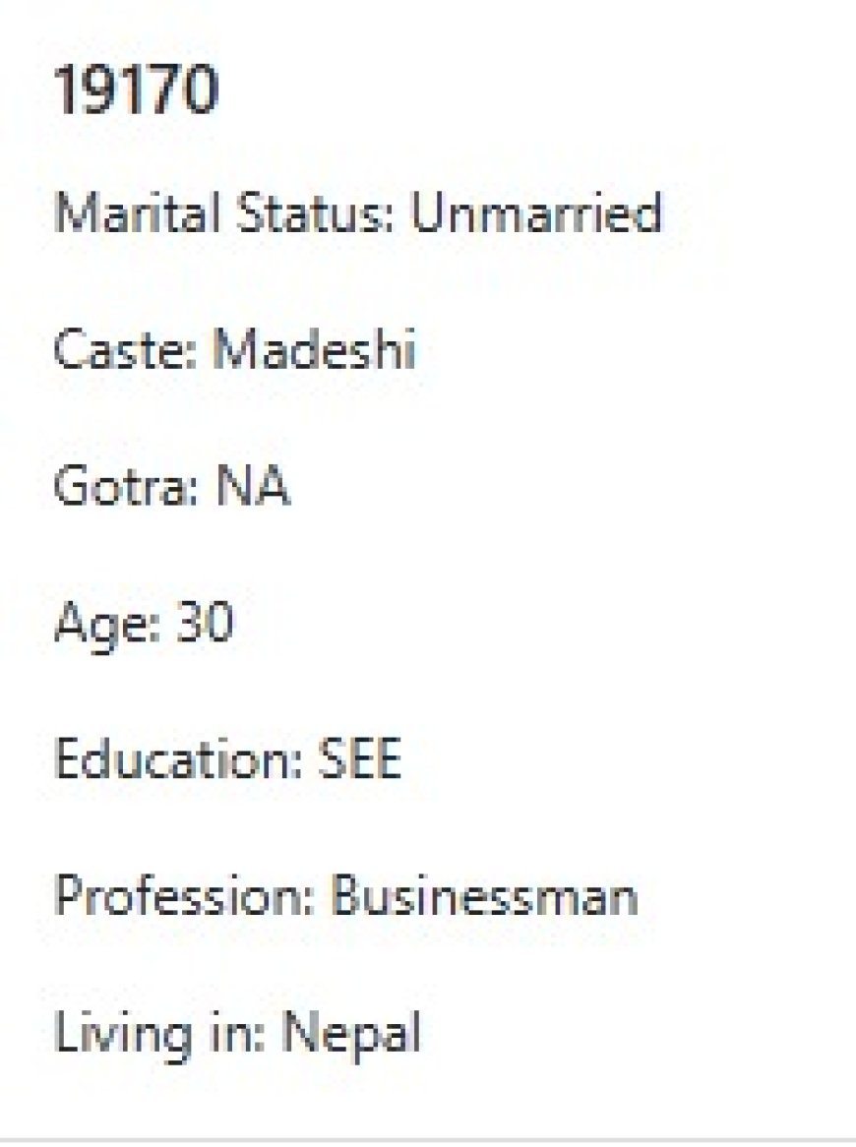Select the Madeshi caste value
The height and width of the screenshot is (1147, 856).
pos(314,350)
